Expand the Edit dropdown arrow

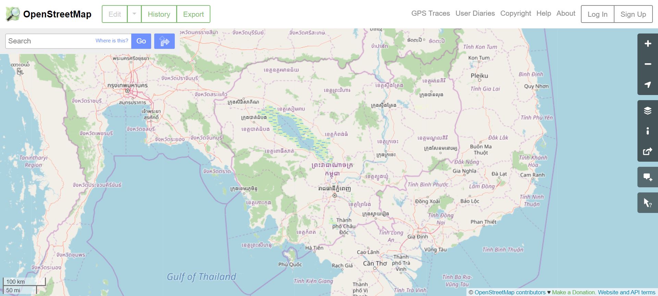tap(134, 14)
